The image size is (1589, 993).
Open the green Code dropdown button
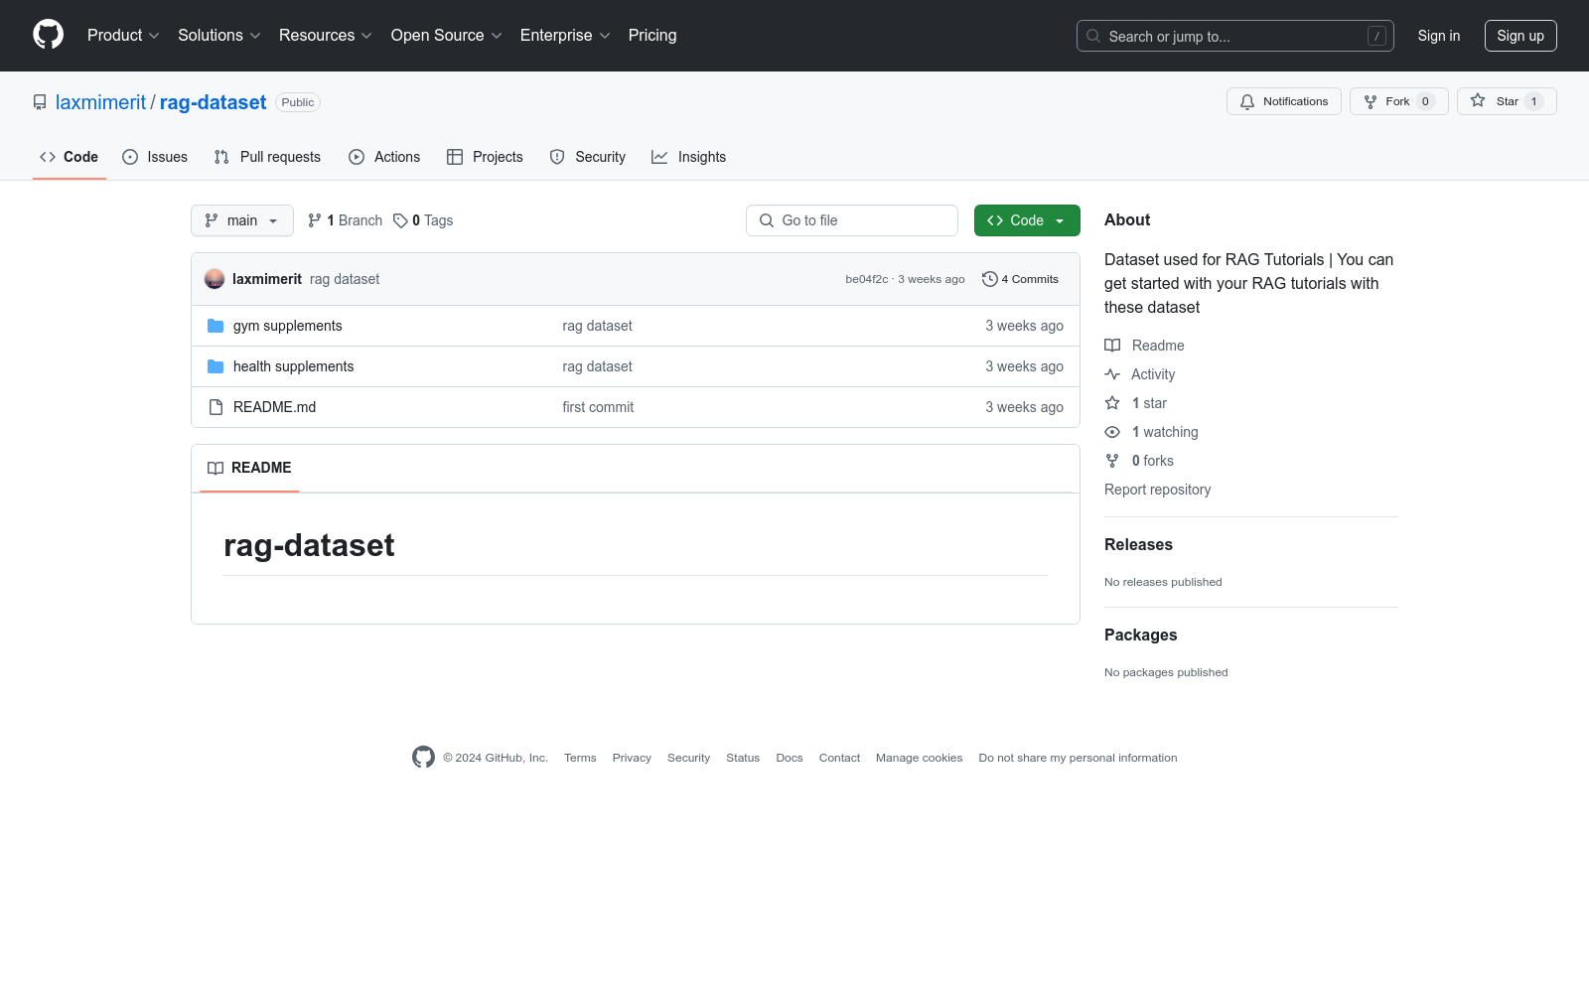point(1027,220)
